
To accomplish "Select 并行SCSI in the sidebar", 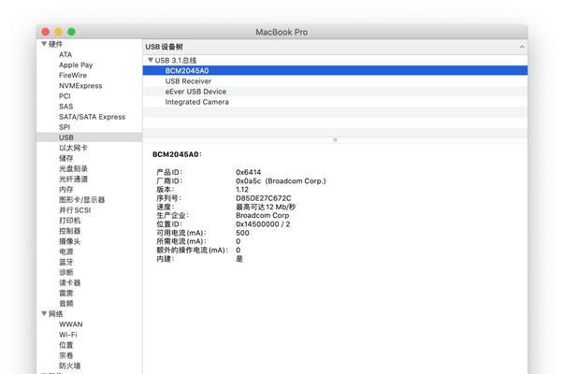I will [75, 210].
